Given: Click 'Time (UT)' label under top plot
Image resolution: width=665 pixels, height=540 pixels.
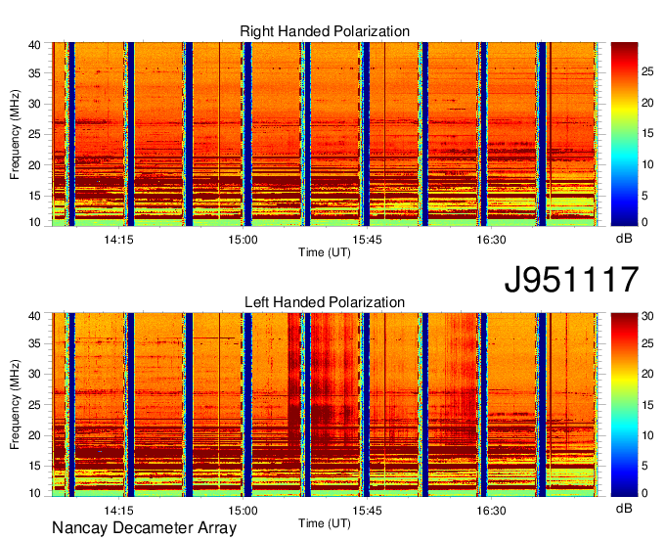Looking at the screenshot, I should 325,252.
